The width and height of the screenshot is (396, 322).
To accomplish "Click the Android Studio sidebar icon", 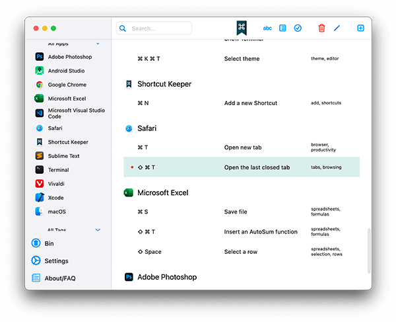I will 40,71.
